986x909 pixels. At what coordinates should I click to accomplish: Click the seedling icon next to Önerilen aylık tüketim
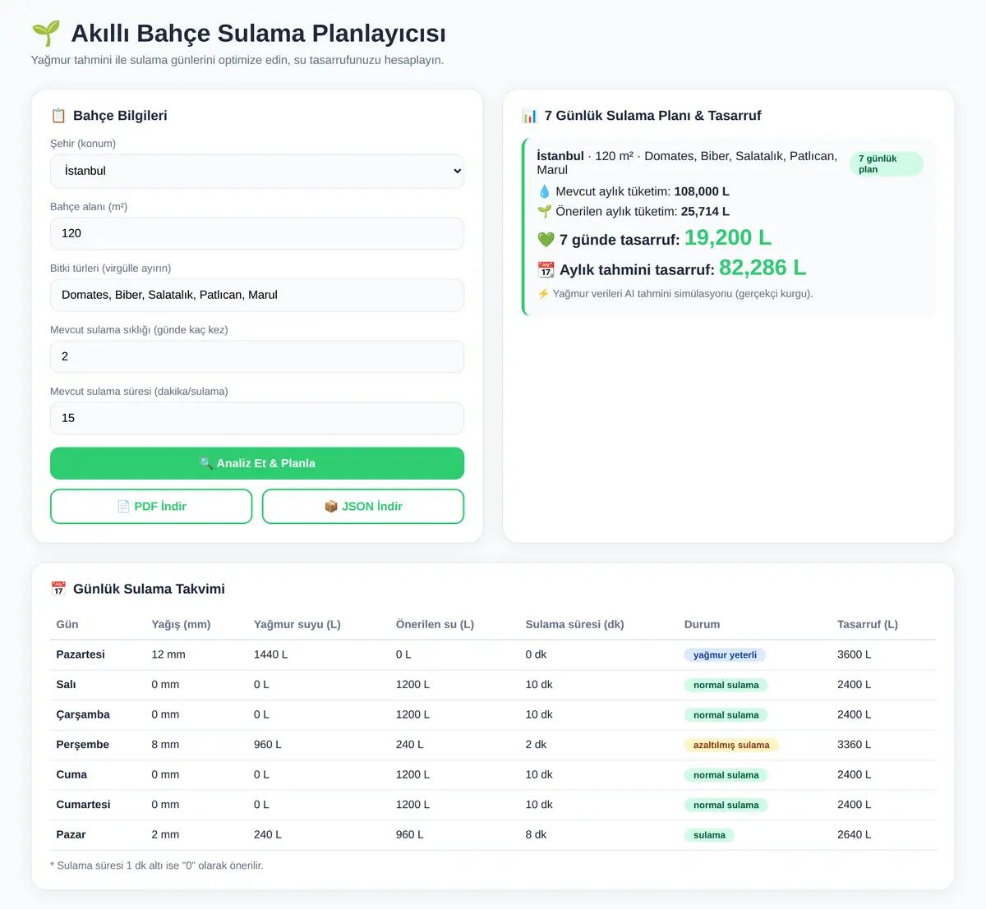[544, 211]
